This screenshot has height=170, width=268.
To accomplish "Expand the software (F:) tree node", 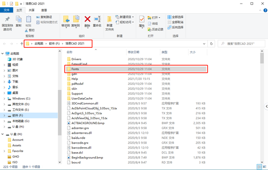I will (4, 116).
